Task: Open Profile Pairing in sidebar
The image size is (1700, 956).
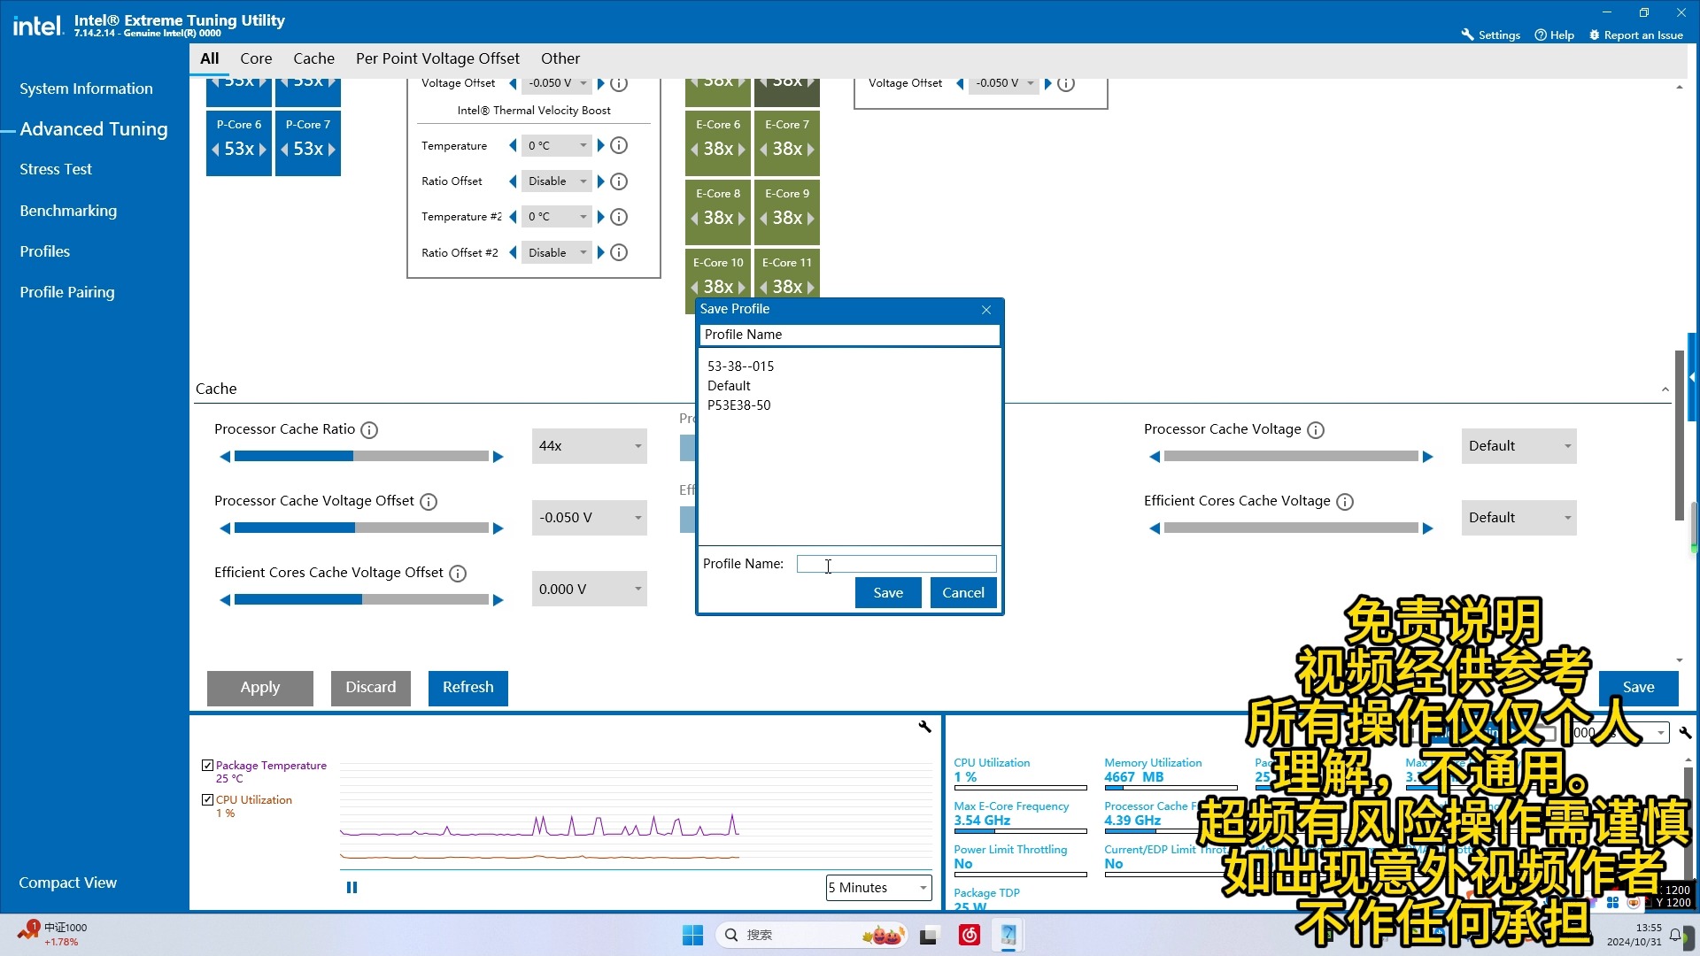Action: click(x=67, y=292)
